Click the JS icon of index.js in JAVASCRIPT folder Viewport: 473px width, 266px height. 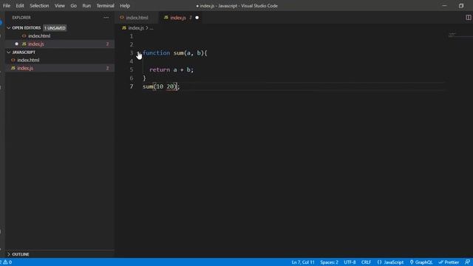point(13,68)
